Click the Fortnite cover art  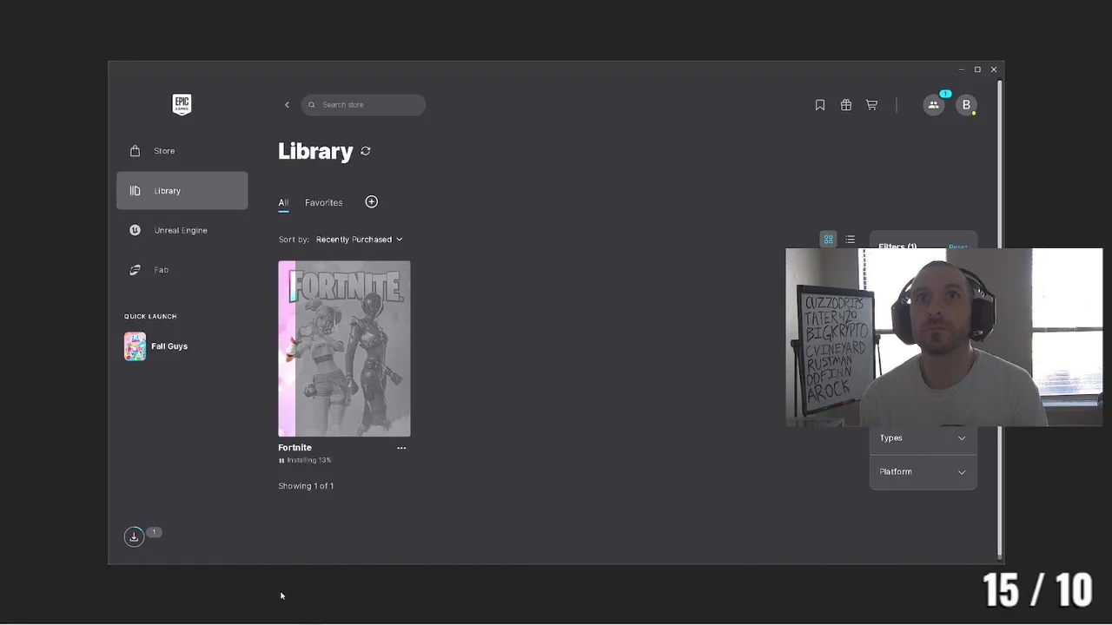tap(344, 348)
